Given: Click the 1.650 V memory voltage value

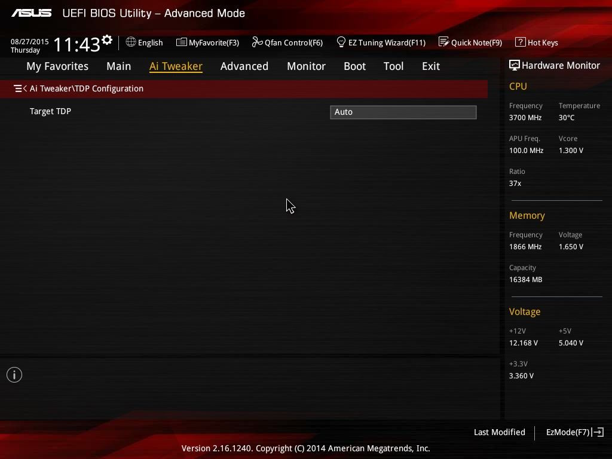Looking at the screenshot, I should point(571,247).
